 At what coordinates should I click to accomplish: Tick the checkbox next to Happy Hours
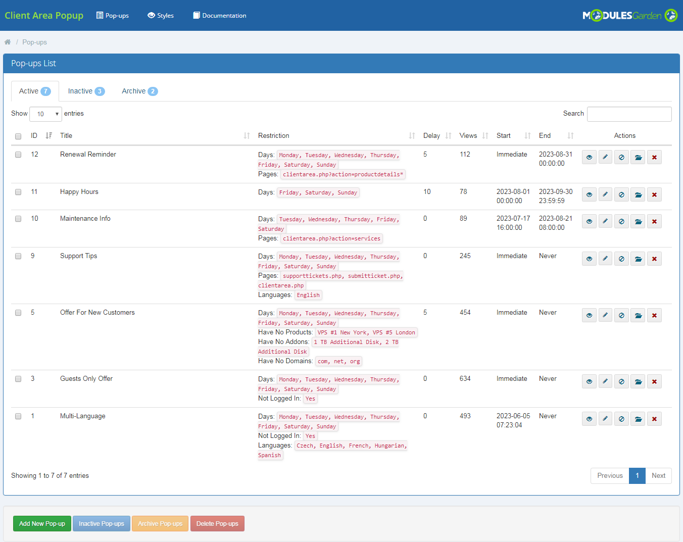point(18,192)
